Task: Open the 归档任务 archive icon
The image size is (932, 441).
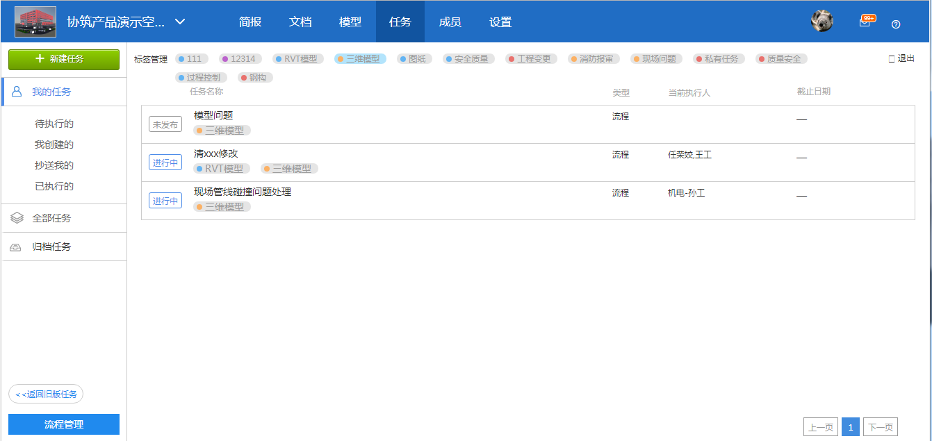Action: (x=15, y=247)
